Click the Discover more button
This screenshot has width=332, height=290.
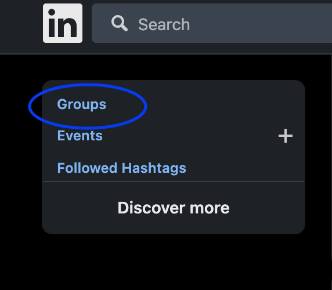[x=174, y=208]
